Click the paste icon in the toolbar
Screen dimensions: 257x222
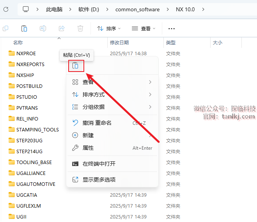click(24, 28)
